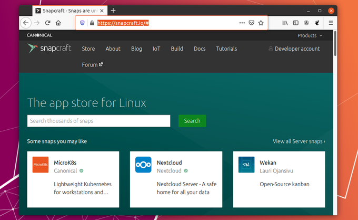The width and height of the screenshot is (358, 220).
Task: Open Firefox account icon
Action: [306, 23]
